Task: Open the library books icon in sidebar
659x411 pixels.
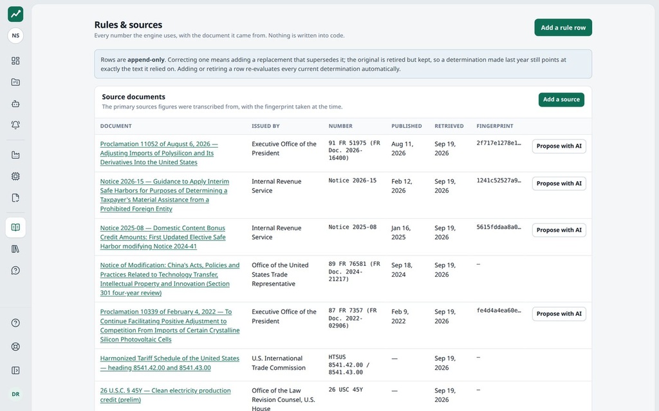Action: tap(15, 249)
